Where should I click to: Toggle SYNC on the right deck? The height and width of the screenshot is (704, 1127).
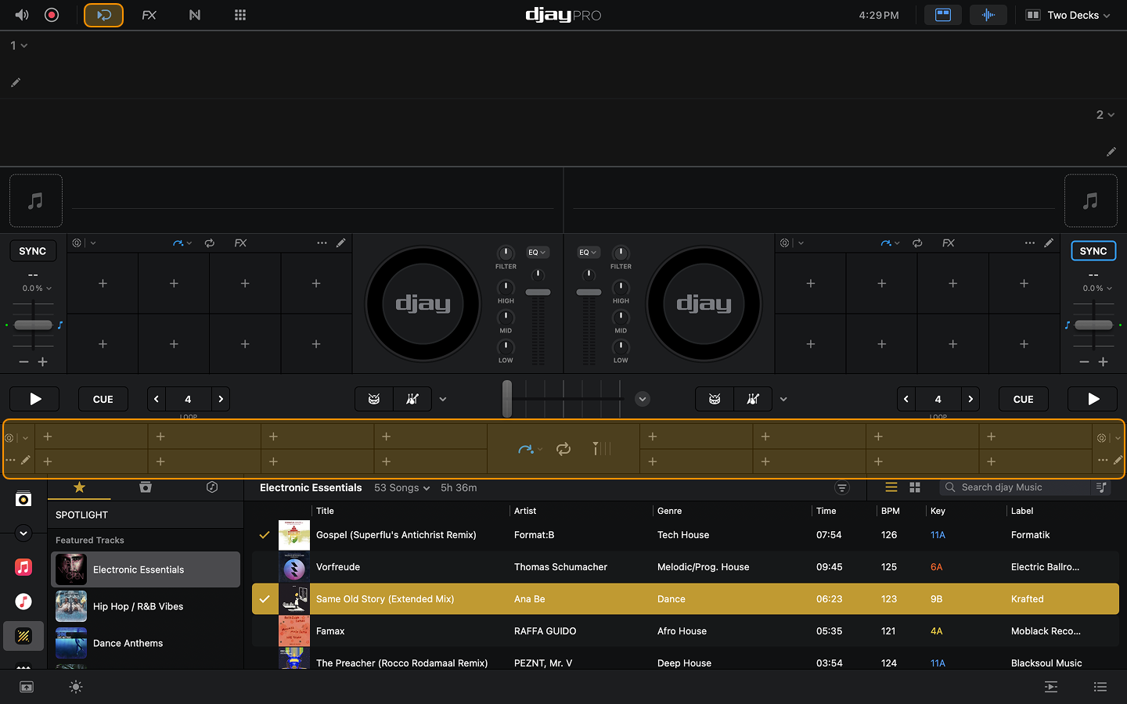tap(1093, 251)
